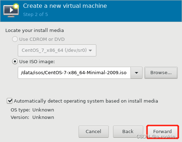Screen dimensions: 182x142
Task: Go Back to the previous step
Action: (128, 132)
